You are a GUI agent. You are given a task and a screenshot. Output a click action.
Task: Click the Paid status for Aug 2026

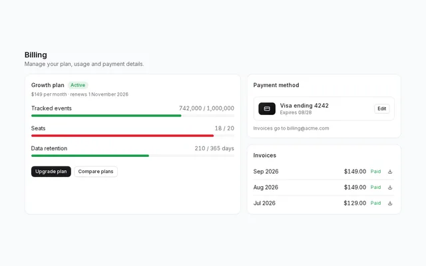tap(375, 188)
